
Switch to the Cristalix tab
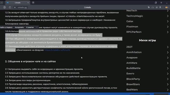[x=18, y=3]
